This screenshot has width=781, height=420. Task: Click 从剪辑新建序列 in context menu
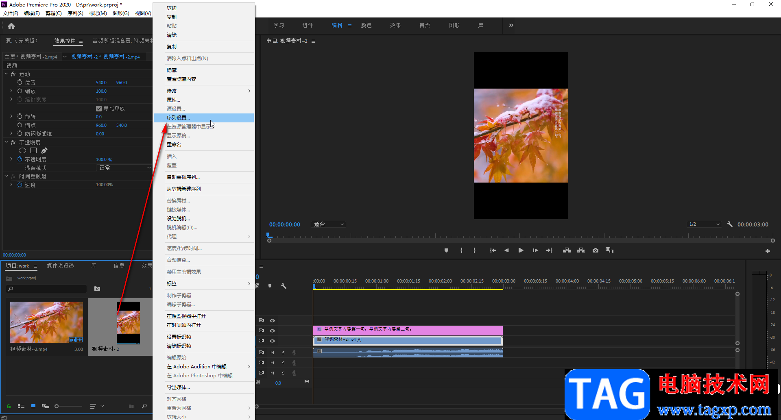pyautogui.click(x=203, y=189)
